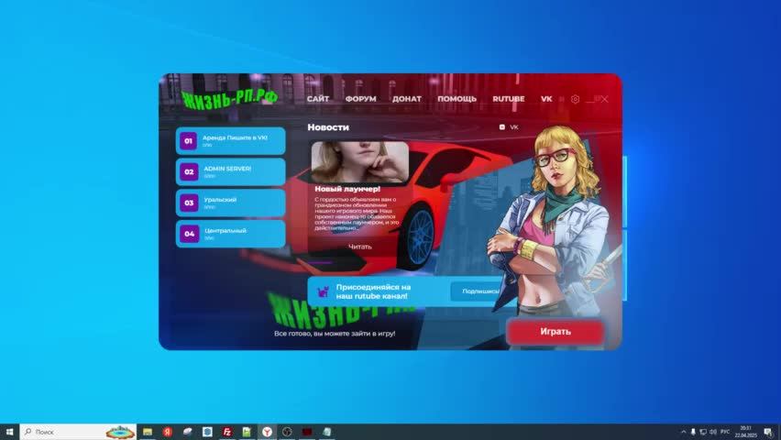Open the Windows Start menu
The height and width of the screenshot is (440, 781).
click(x=9, y=432)
